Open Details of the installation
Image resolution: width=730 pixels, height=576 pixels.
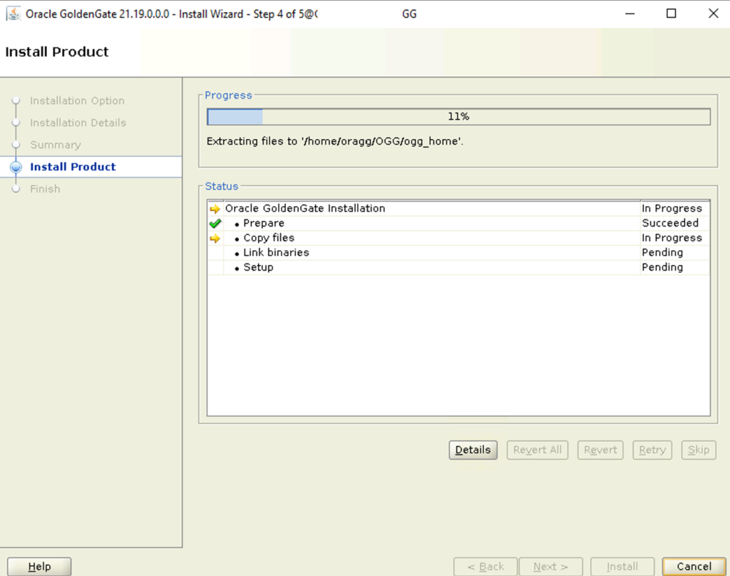(473, 450)
